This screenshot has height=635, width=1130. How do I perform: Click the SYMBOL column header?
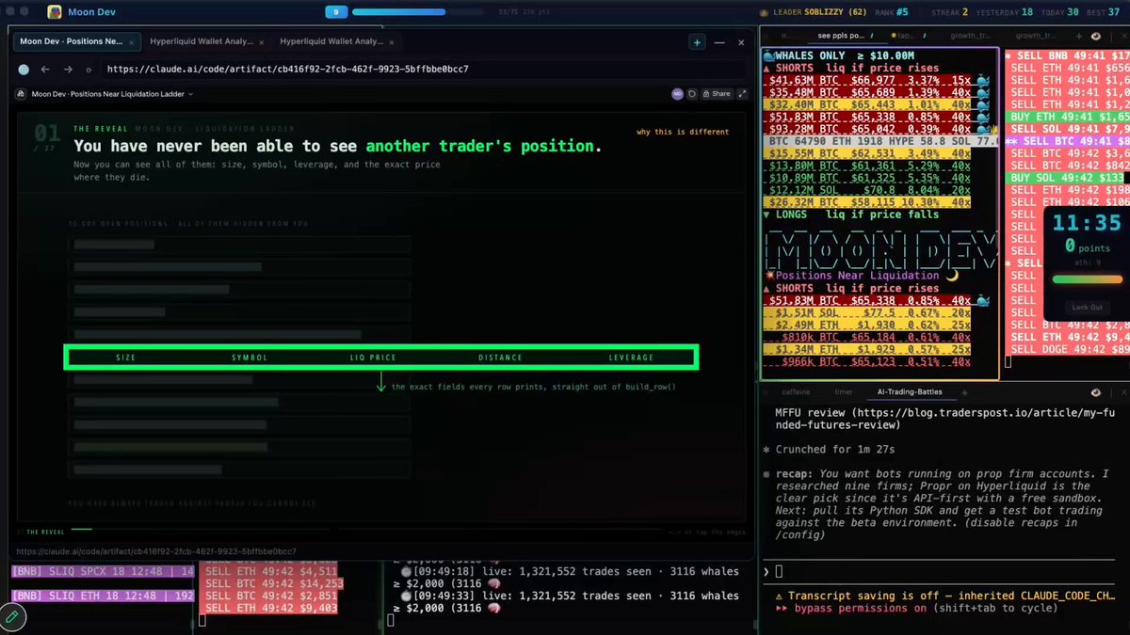tap(250, 357)
